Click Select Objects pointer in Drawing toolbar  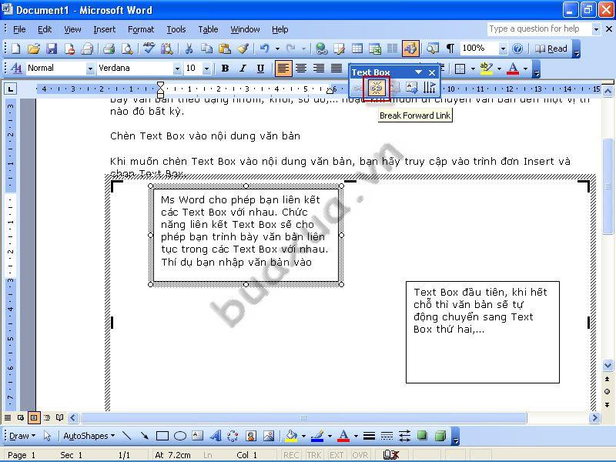pyautogui.click(x=47, y=436)
